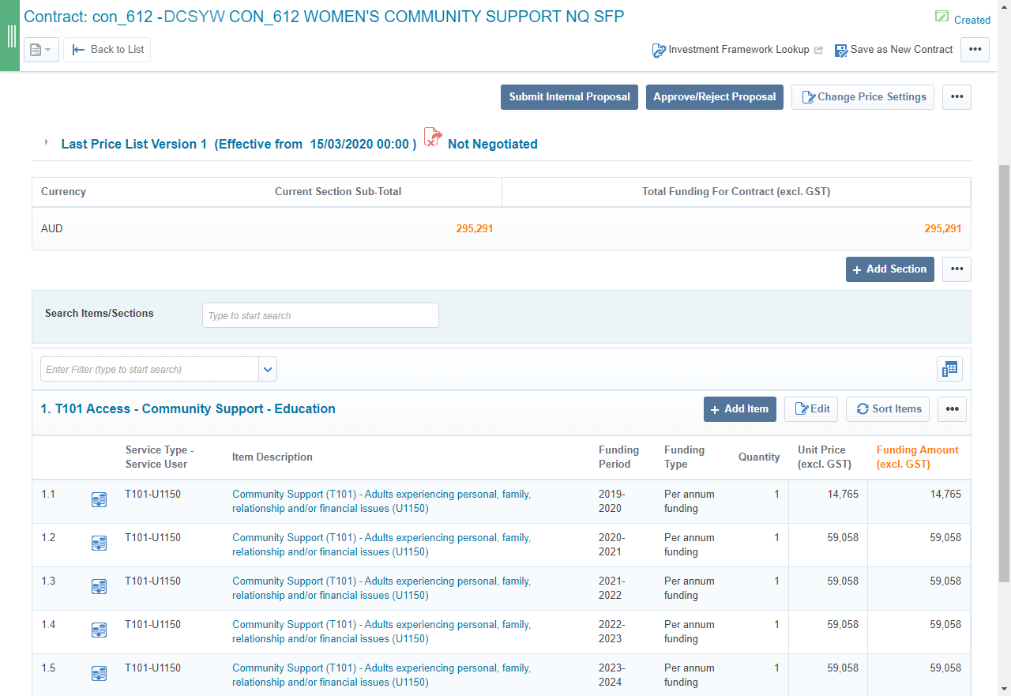Image resolution: width=1011 pixels, height=696 pixels.
Task: Open Investment Framework Lookup
Action: 738,50
